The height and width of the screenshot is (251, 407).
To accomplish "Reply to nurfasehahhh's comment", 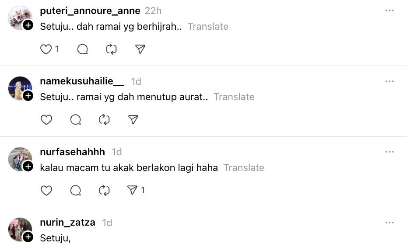I will click(x=76, y=190).
